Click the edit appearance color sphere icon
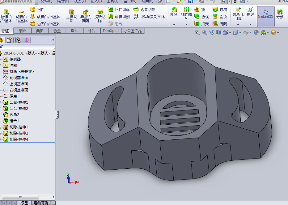Screen dimensions: 288x205 pyautogui.click(x=256, y=32)
